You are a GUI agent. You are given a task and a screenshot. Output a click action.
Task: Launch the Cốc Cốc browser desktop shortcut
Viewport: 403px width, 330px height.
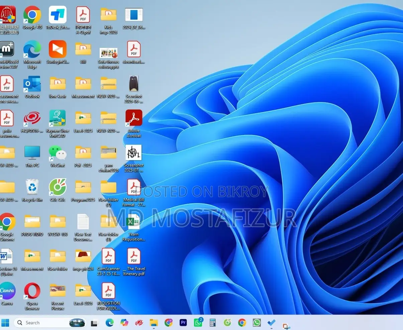pos(58,190)
